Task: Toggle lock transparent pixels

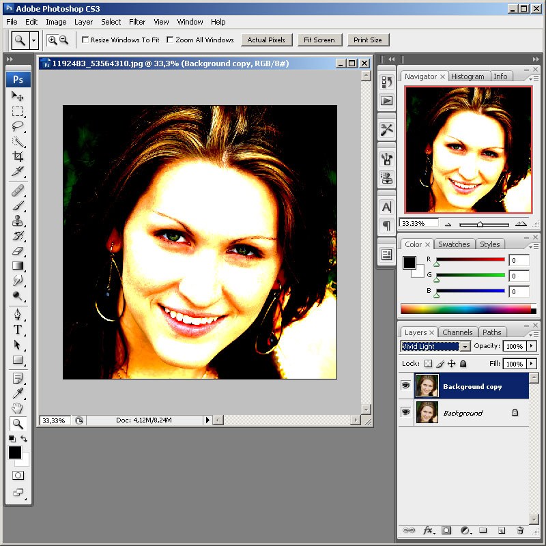Action: [429, 364]
